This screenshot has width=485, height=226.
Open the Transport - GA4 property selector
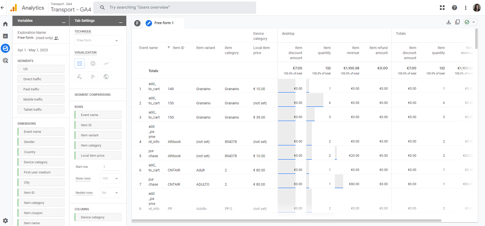[71, 8]
